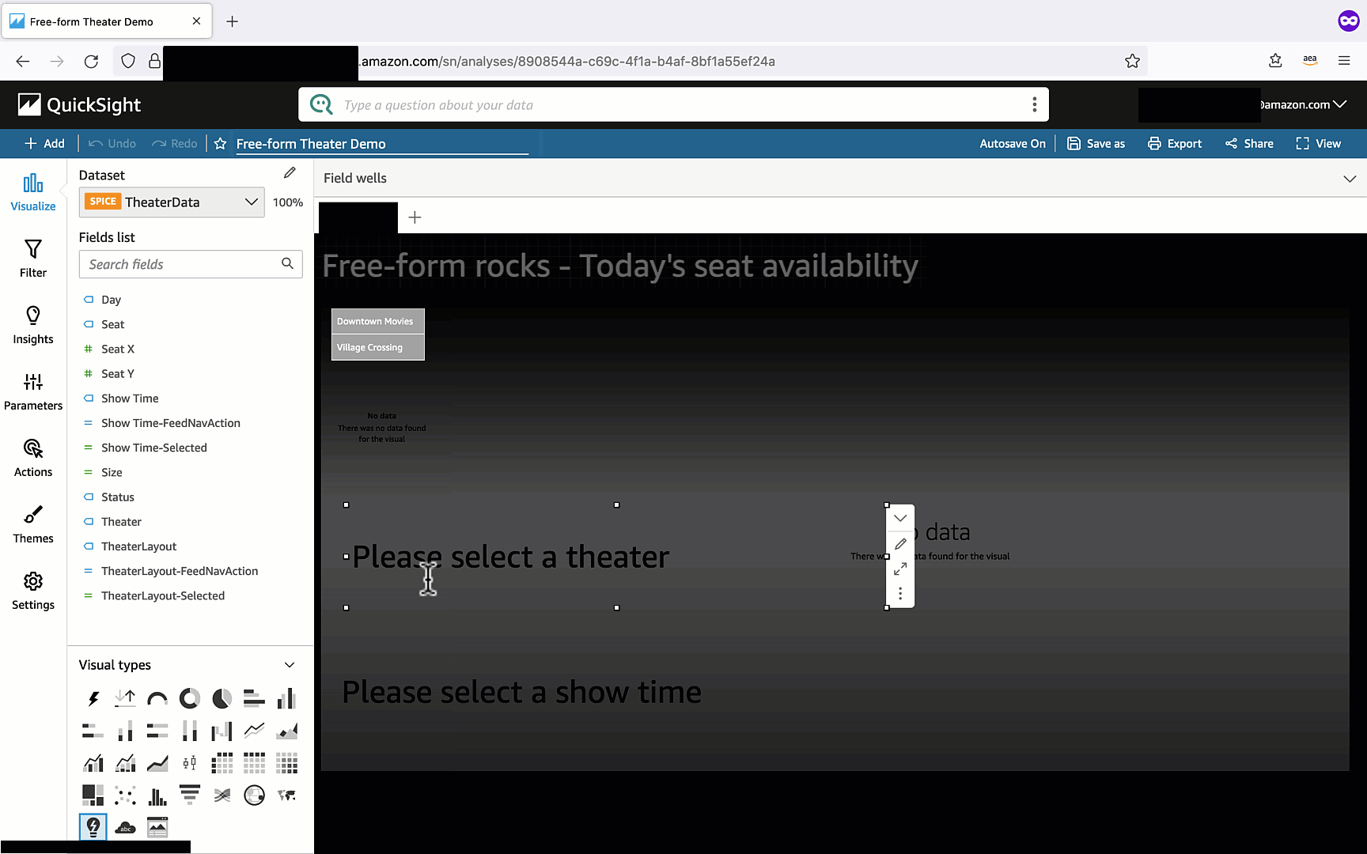Click the Export button

click(1175, 143)
